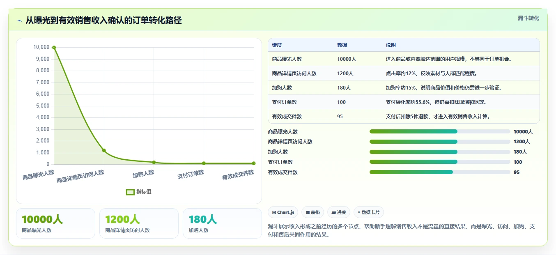Select the 加购人数 cell in the table
Viewport: 556px width, 255px height.
pos(282,88)
